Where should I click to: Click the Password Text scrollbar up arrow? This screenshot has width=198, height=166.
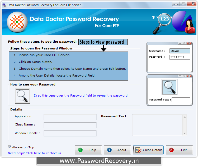coord(185,117)
